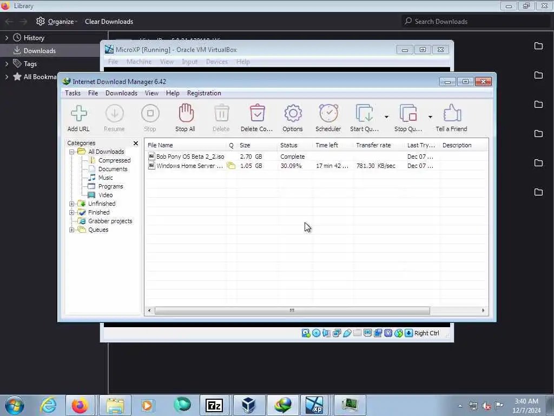Viewport: 554px width, 416px height.
Task: Collapse the All Downloads tree node
Action: coord(72,152)
